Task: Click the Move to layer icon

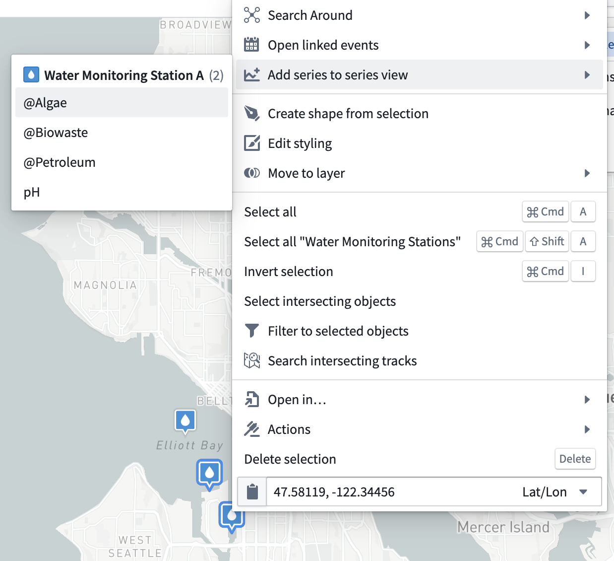Action: click(252, 173)
